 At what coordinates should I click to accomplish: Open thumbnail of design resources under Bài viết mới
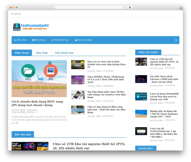[x=30, y=146]
